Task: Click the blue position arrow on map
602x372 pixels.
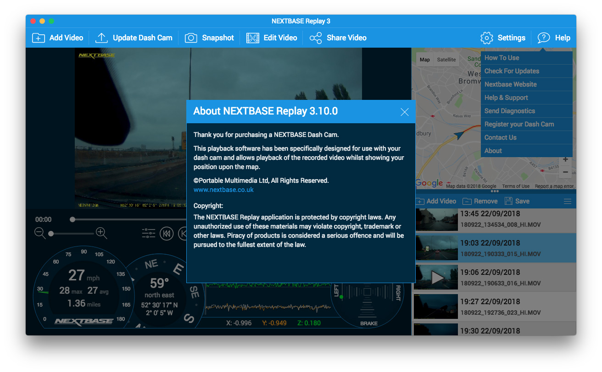Action: pos(459,135)
